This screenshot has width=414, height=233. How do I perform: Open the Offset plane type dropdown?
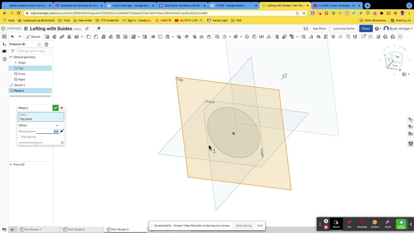coord(38,125)
